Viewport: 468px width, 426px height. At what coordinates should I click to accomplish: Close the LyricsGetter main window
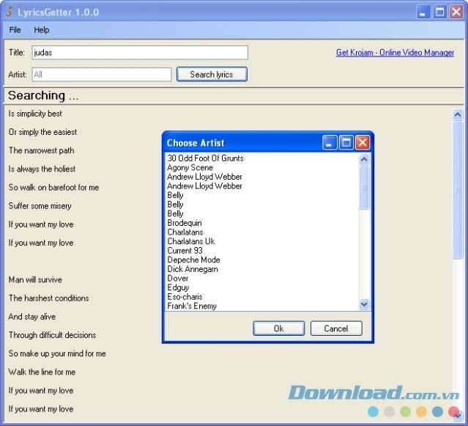(456, 12)
